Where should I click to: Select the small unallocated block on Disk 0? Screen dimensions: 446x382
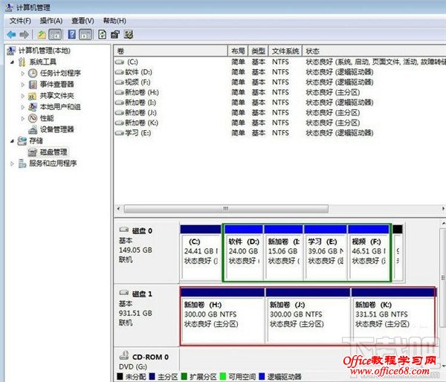tap(398, 253)
